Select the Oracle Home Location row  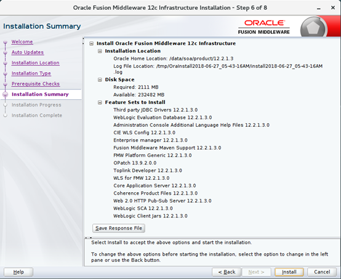coord(174,59)
